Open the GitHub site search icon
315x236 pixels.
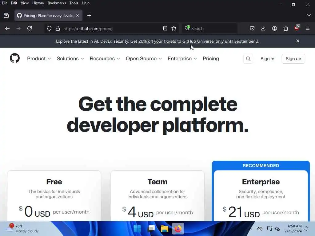click(248, 59)
